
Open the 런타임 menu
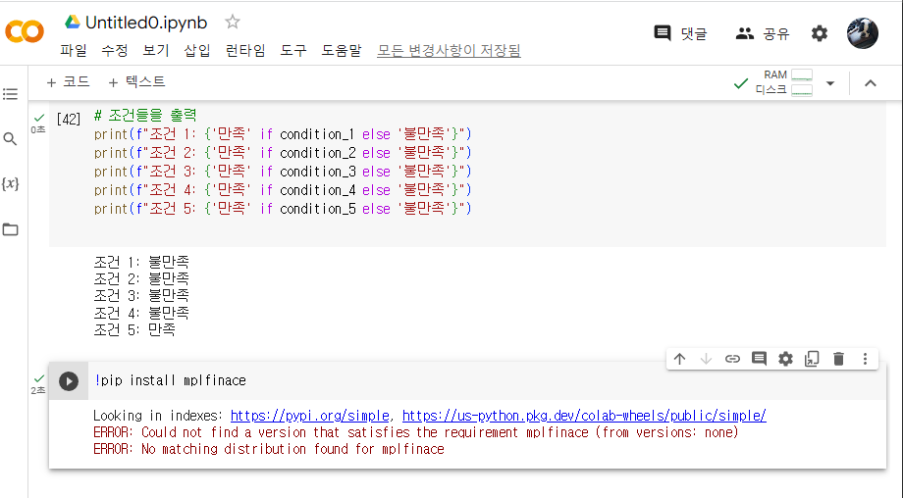245,51
